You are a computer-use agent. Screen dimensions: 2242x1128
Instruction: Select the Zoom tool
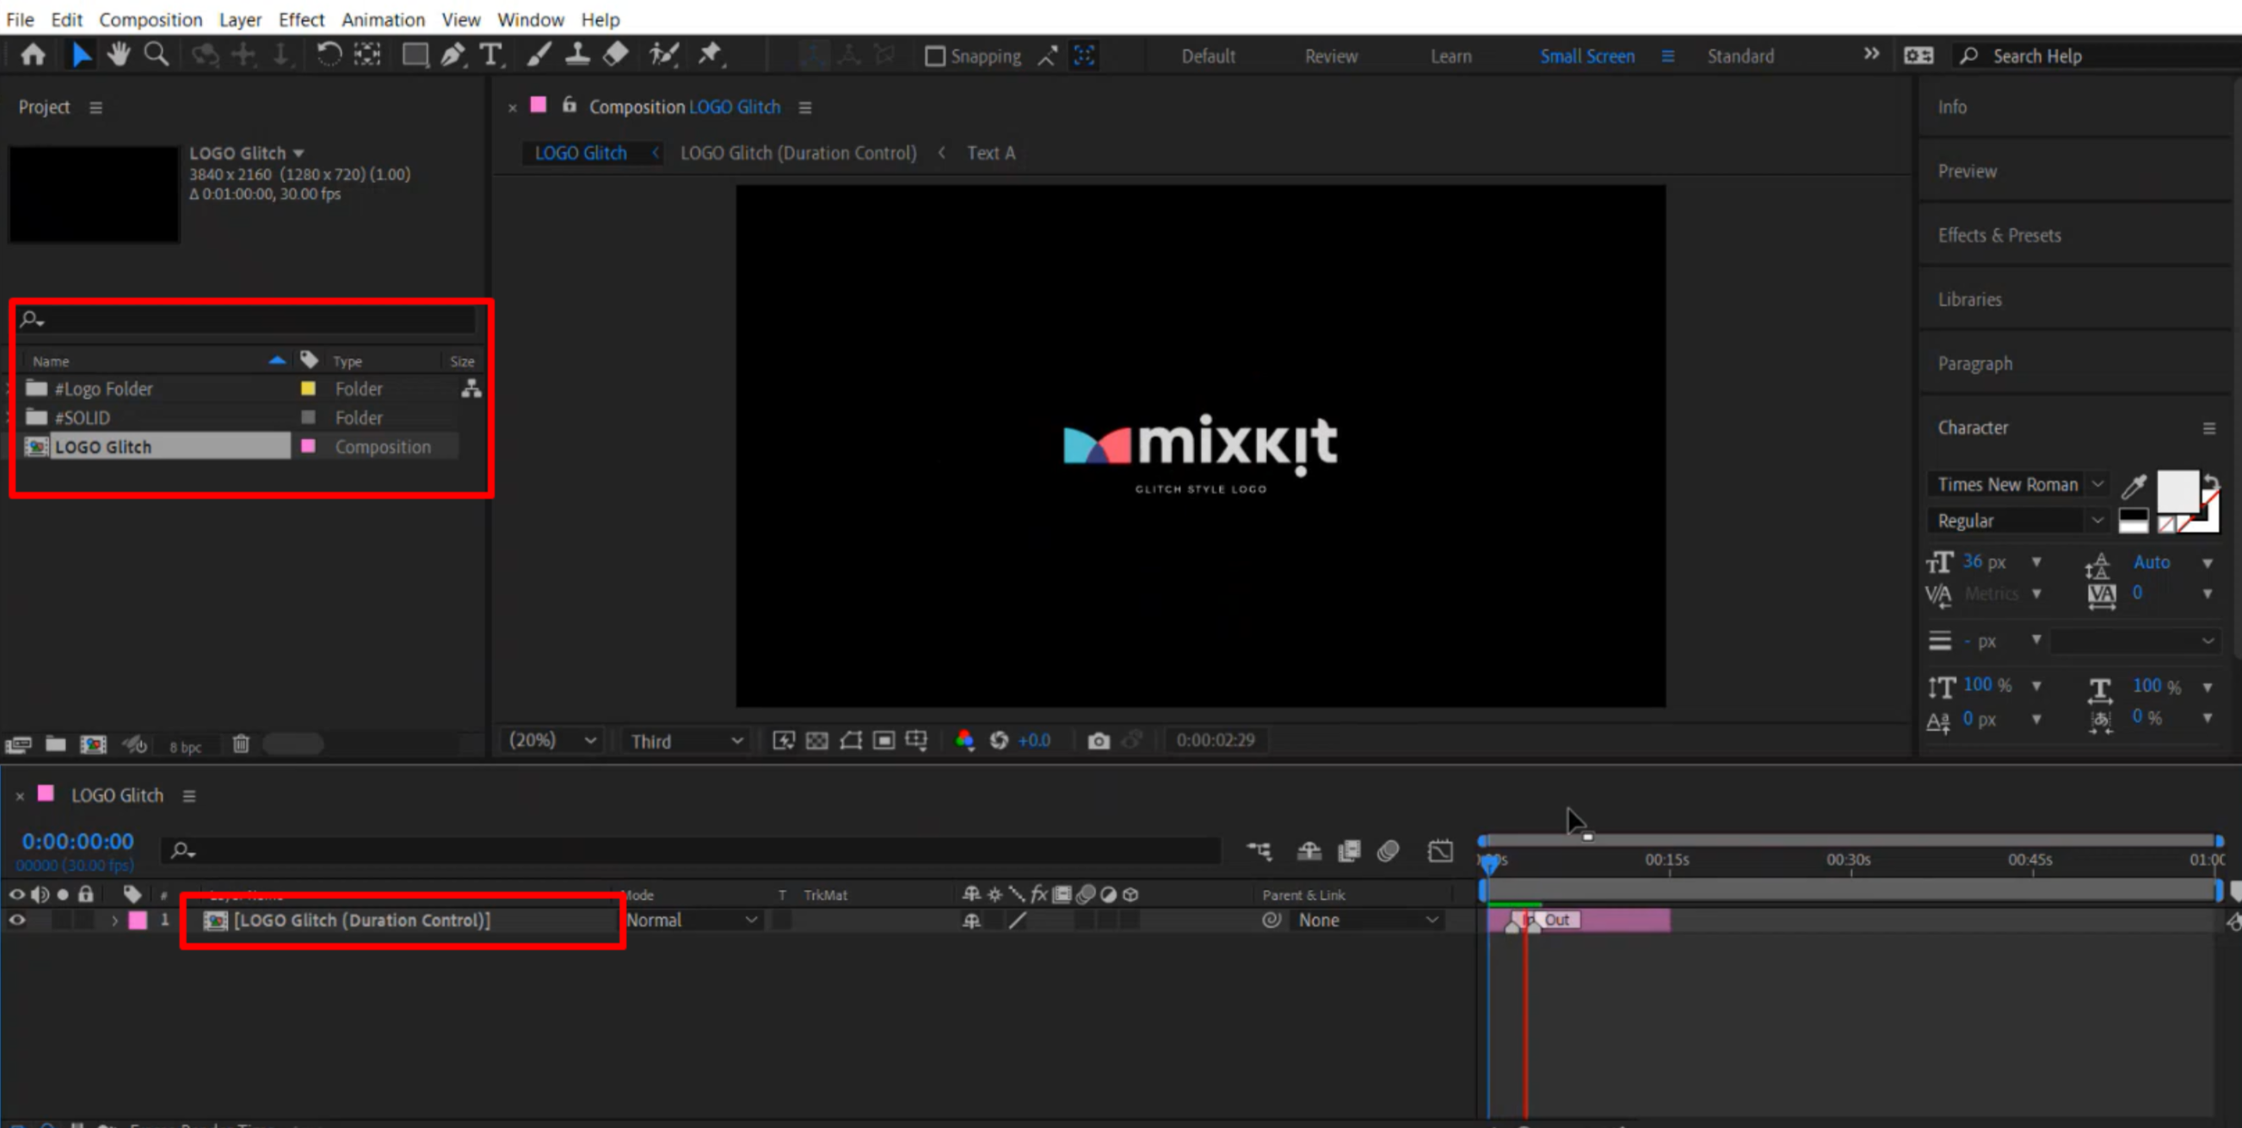[157, 54]
